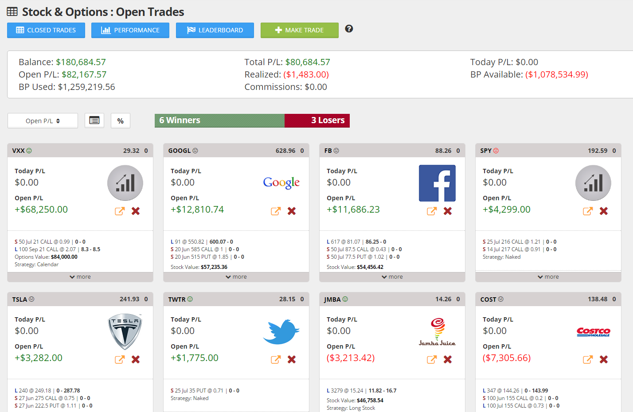Screen dimensions: 633x412
Task: Close the TSLA trade with red X
Action: (136, 359)
